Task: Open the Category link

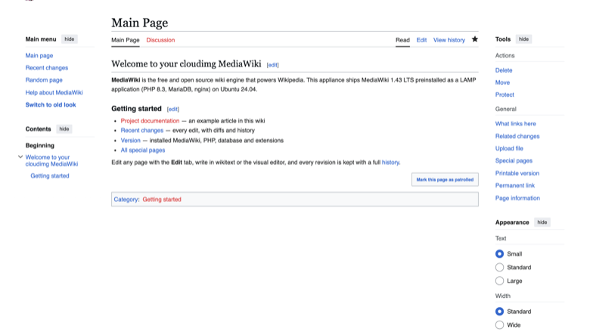Action: point(126,199)
